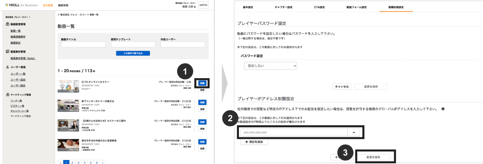Remove IP entry with minus button

pos(354,132)
